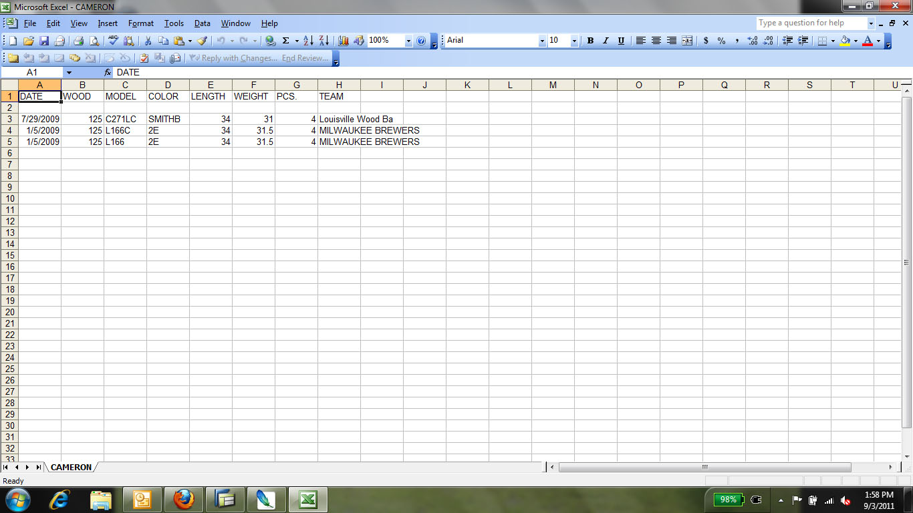
Task: Apply red Font Color
Action: [868, 41]
